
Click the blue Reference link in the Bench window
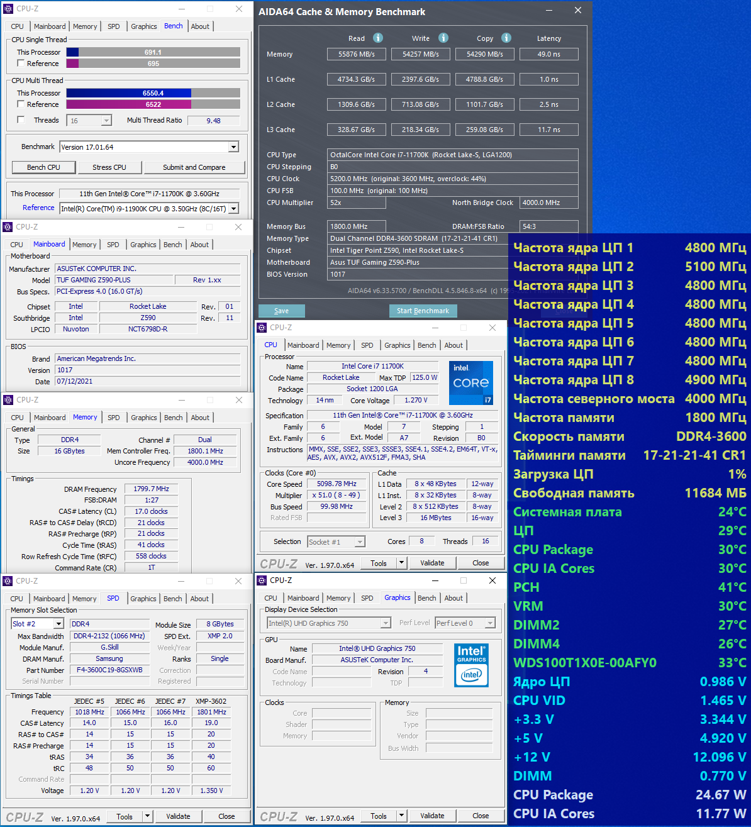click(x=38, y=208)
